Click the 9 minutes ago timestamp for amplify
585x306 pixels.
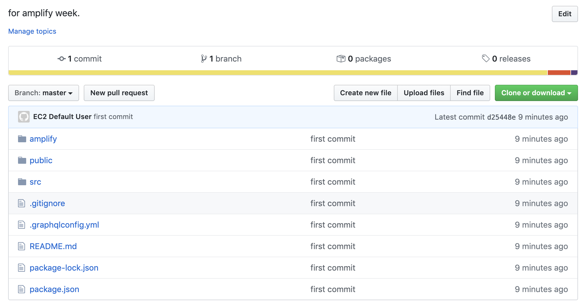click(541, 139)
